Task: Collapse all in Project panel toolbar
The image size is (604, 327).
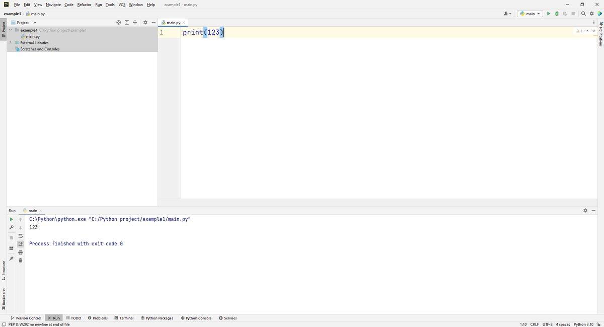Action: click(x=135, y=23)
